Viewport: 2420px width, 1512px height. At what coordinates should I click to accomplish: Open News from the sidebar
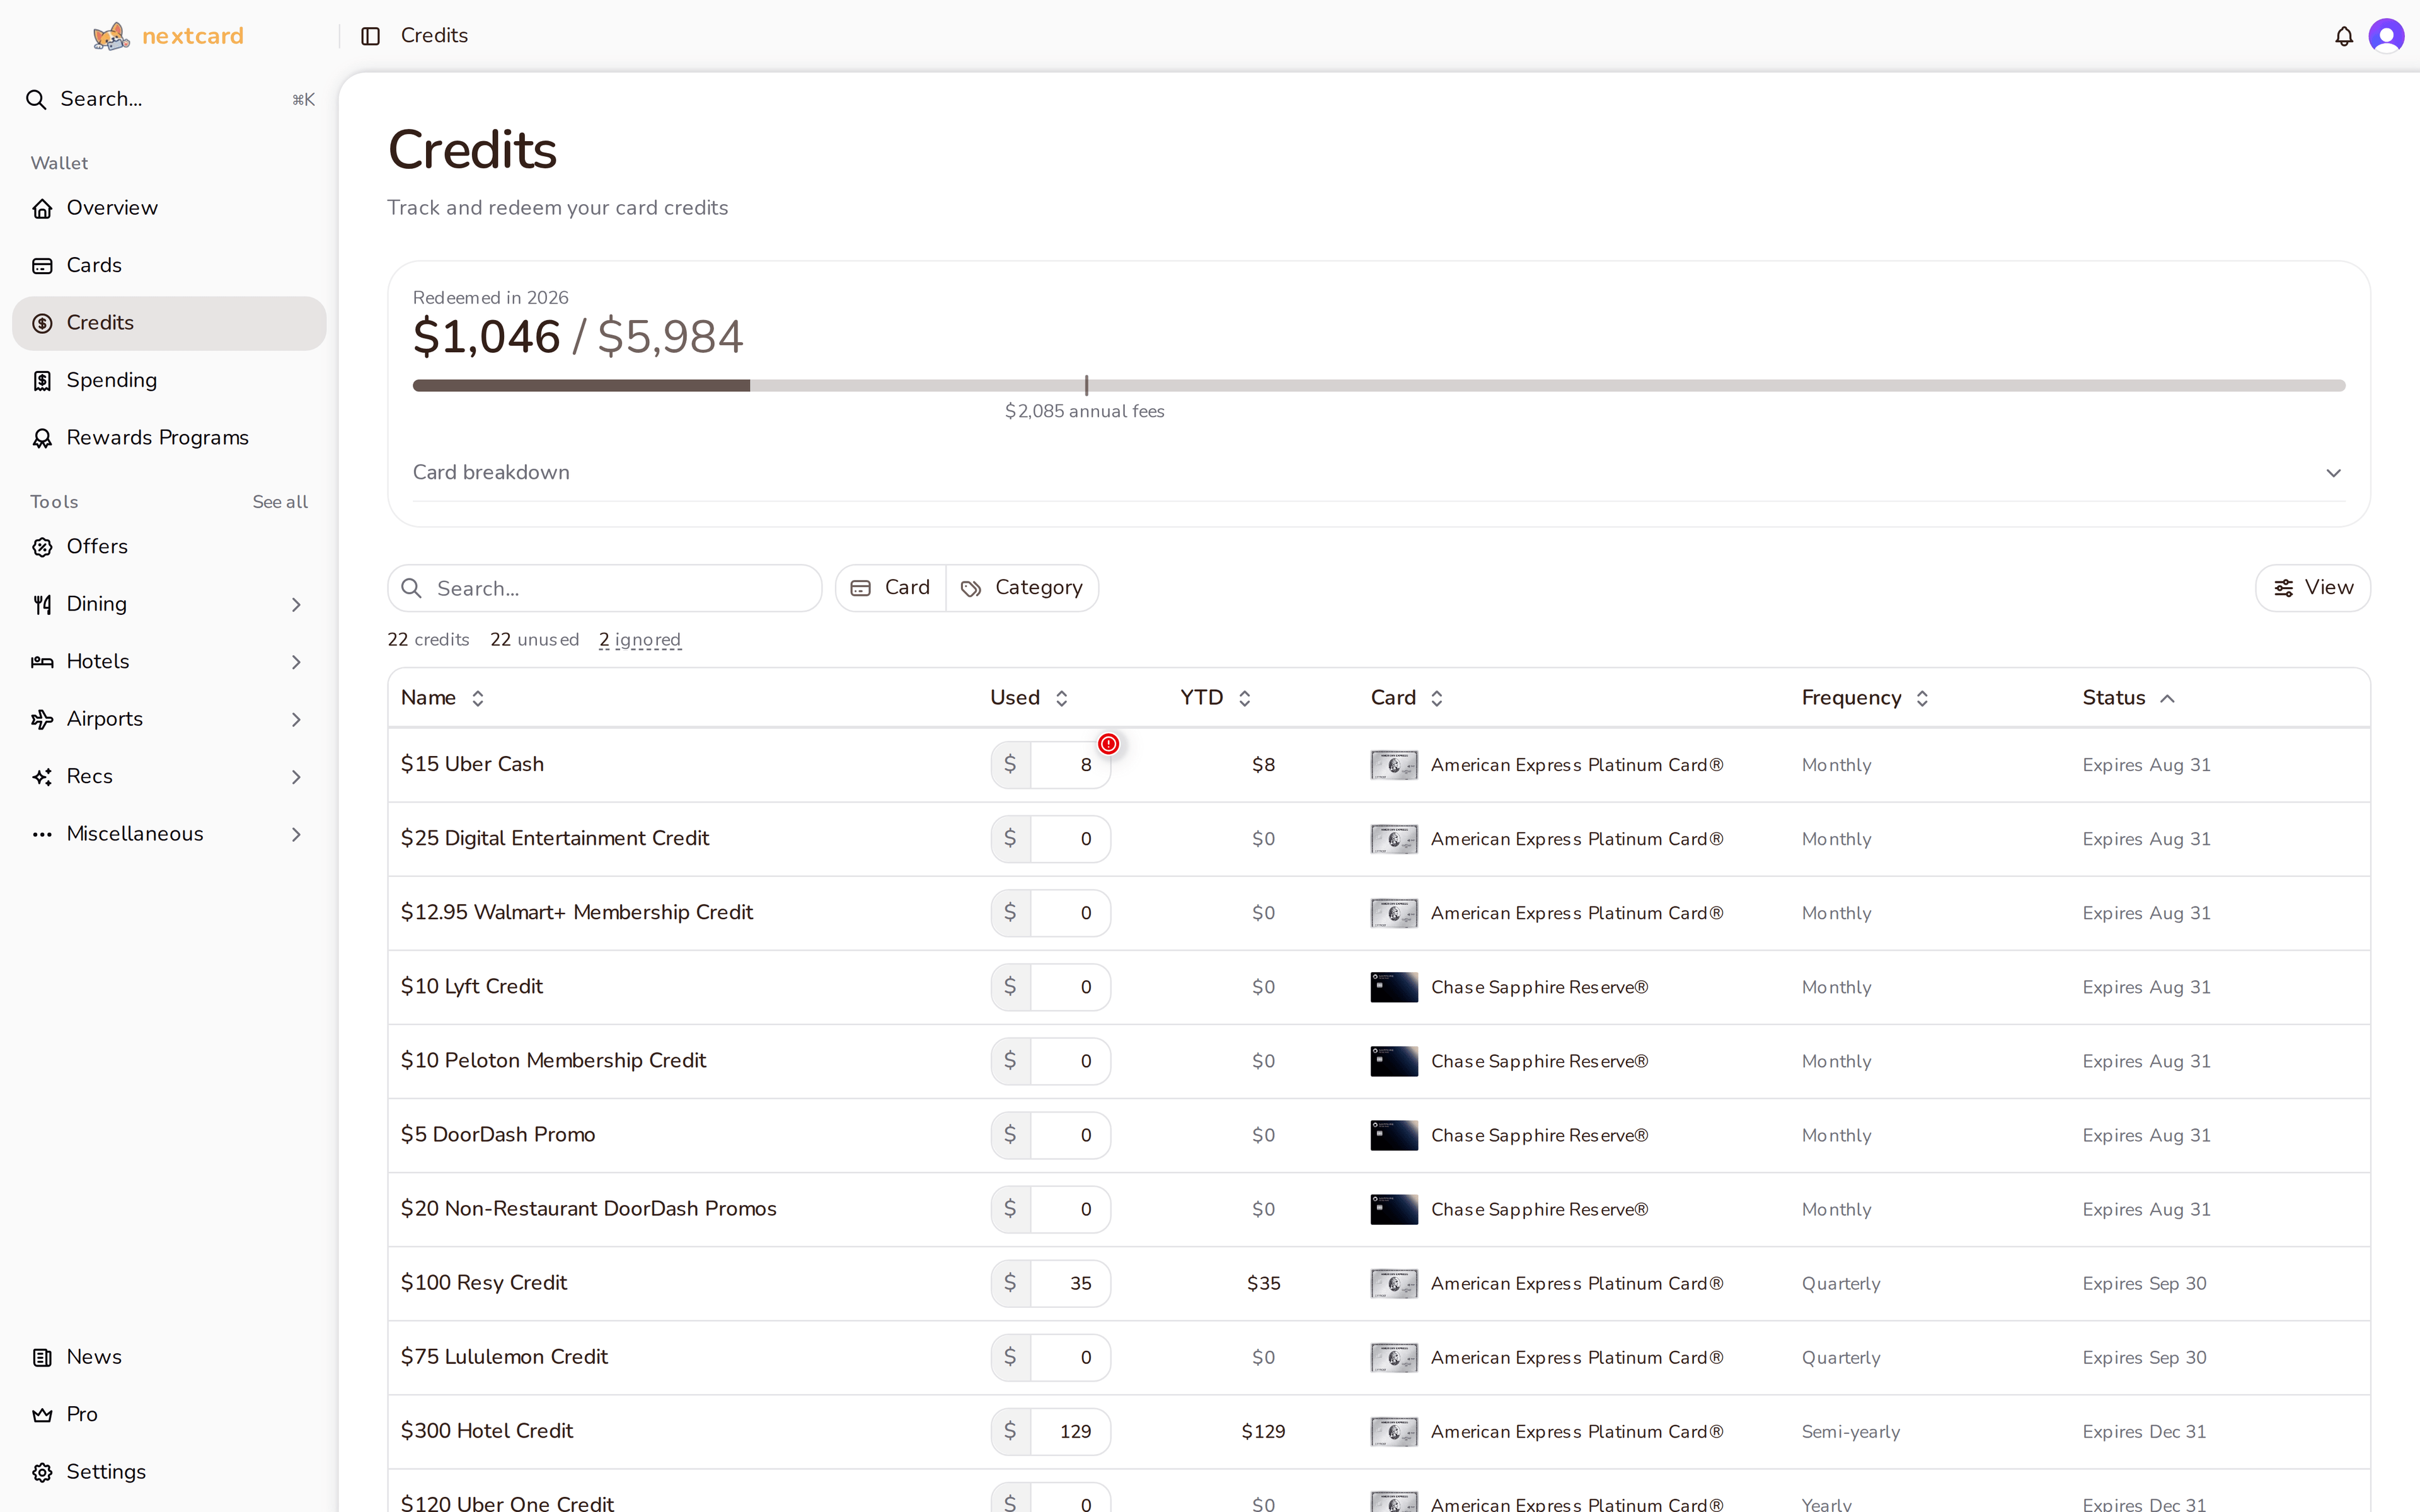coord(169,1357)
